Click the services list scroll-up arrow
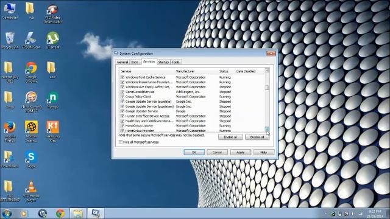 point(267,71)
